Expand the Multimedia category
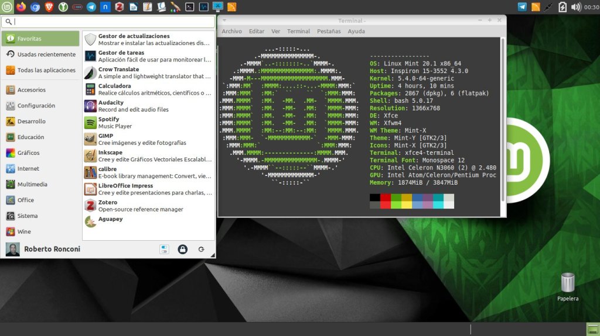The height and width of the screenshot is (336, 600). 32,184
